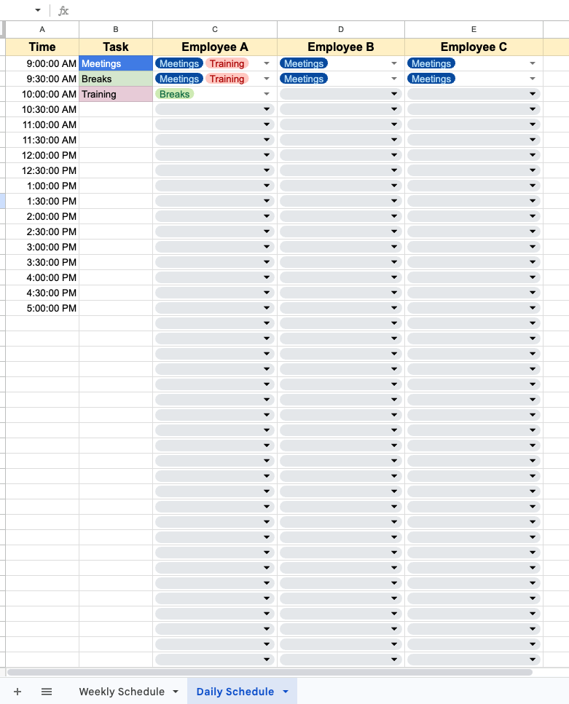Click the 2:30:00 PM time cell
Viewport: 569px width, 704px height.
pos(42,232)
